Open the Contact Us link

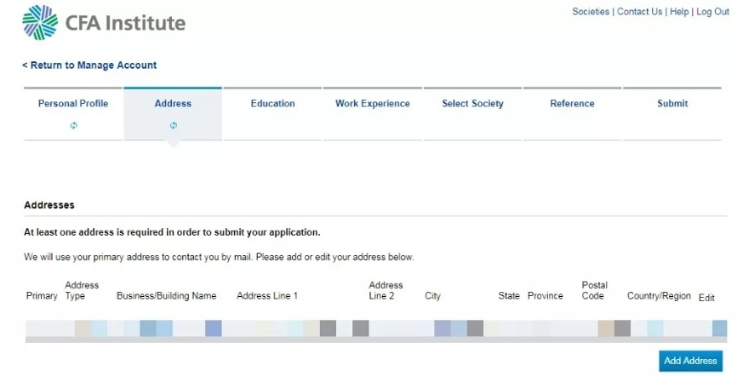(x=639, y=12)
